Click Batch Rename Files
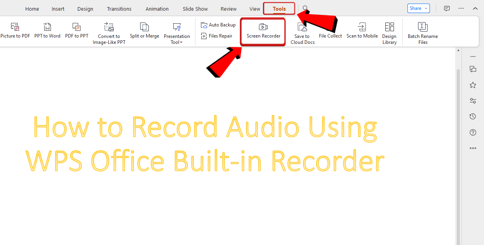Screen dimensions: 484x245 click(422, 32)
